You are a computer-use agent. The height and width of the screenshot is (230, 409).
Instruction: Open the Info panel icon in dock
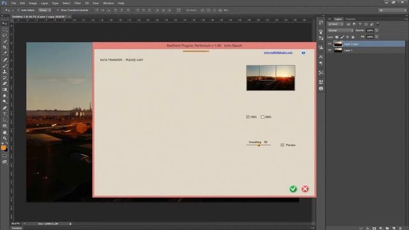coord(321,89)
